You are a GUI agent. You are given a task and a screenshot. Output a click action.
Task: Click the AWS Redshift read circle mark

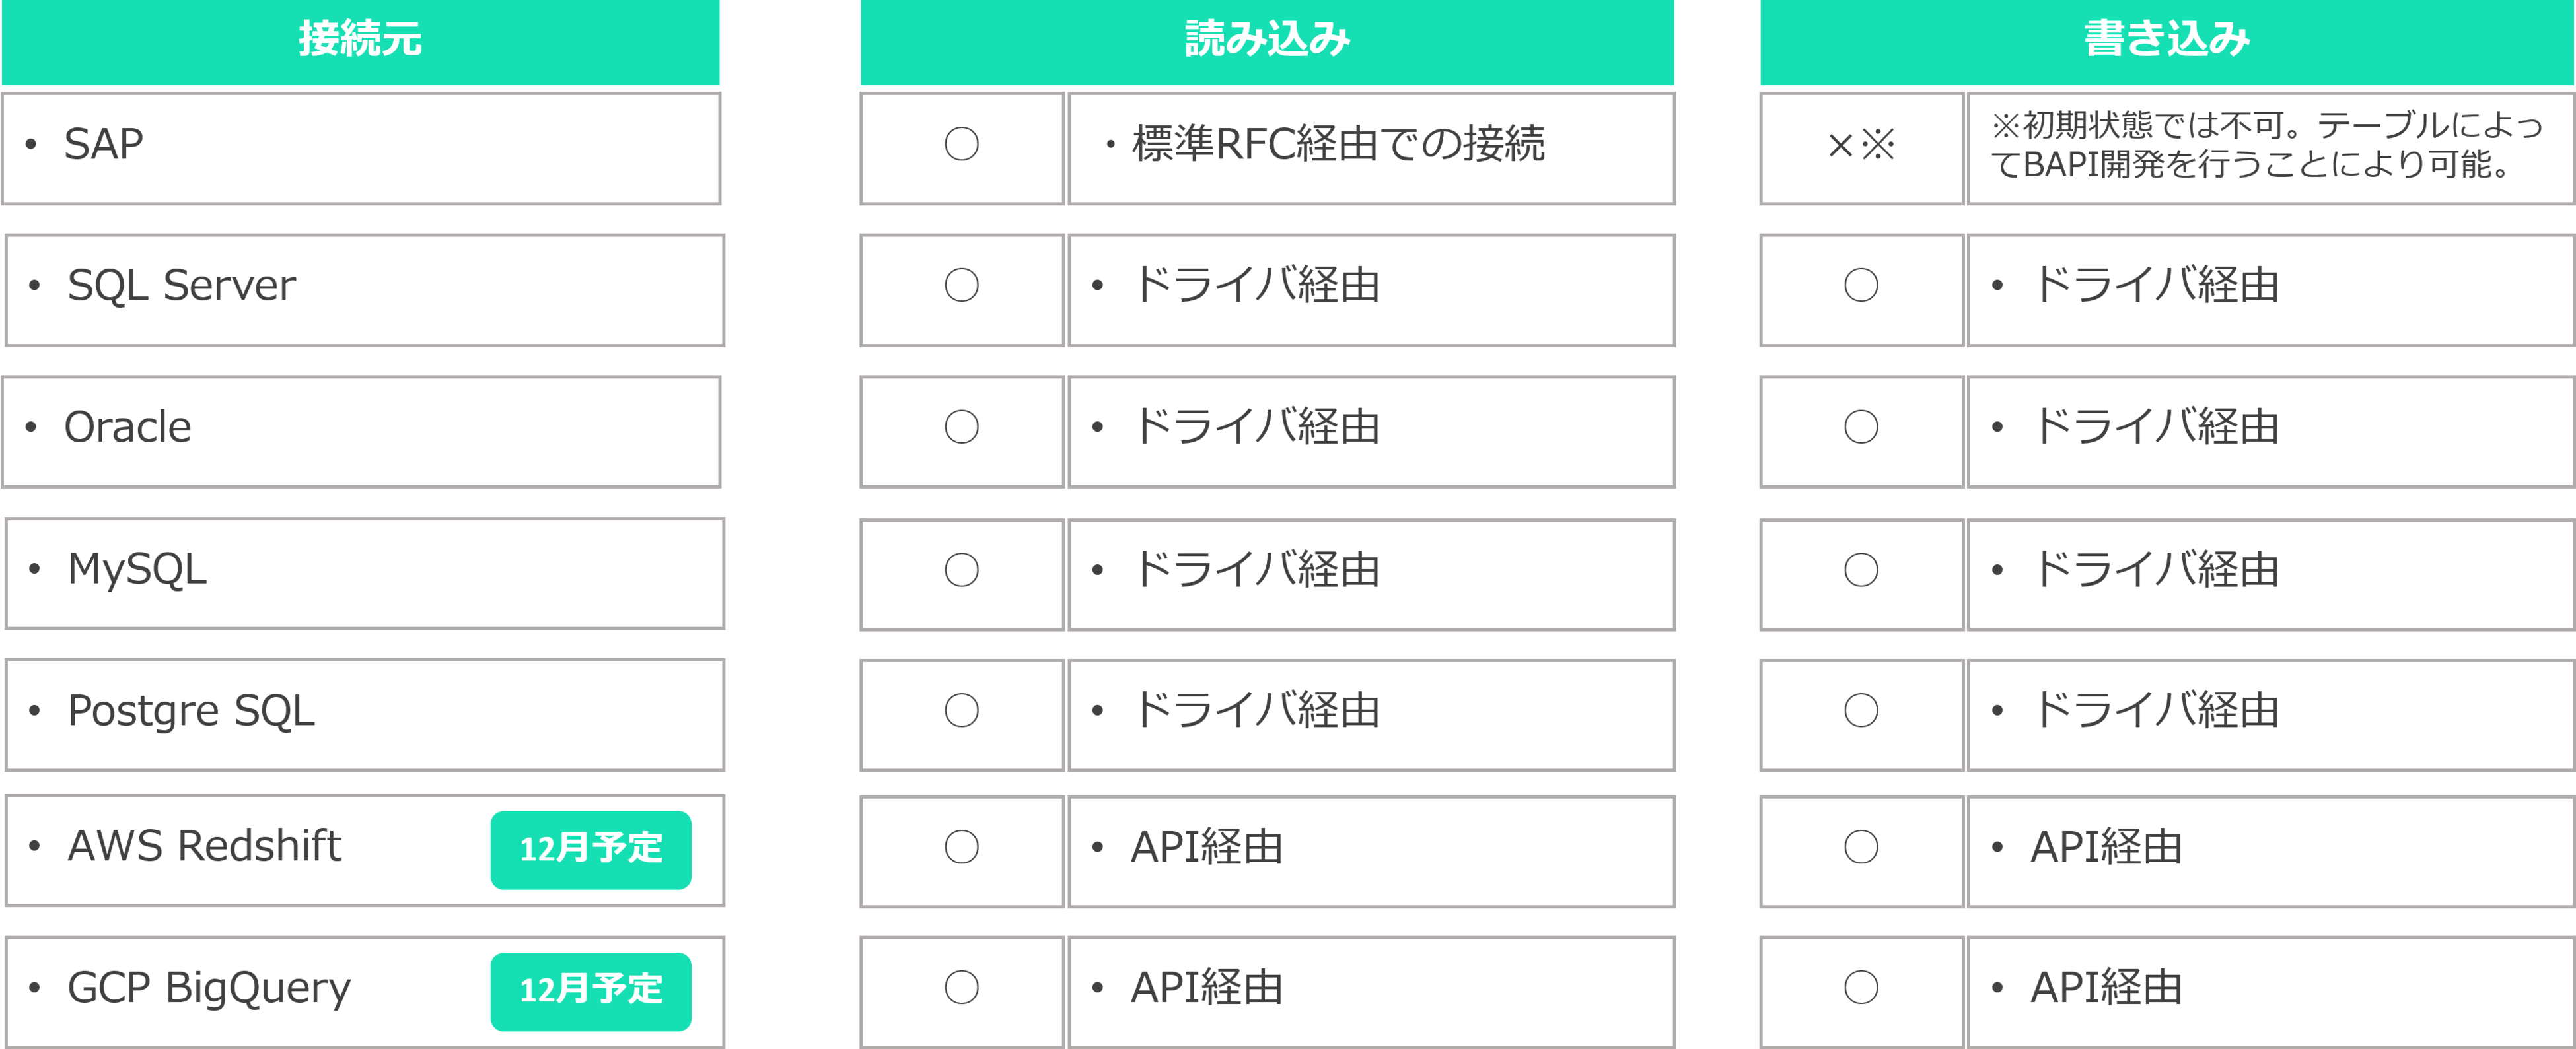pyautogui.click(x=961, y=847)
